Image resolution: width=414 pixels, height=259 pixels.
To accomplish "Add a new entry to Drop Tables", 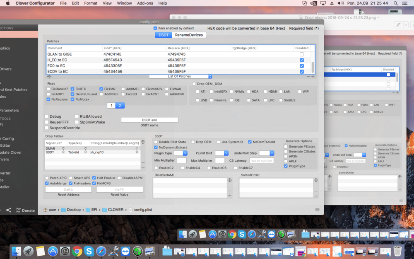I will (x=143, y=167).
